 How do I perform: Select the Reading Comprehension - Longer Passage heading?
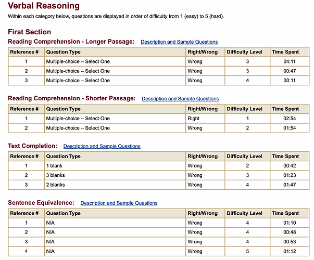(71, 42)
